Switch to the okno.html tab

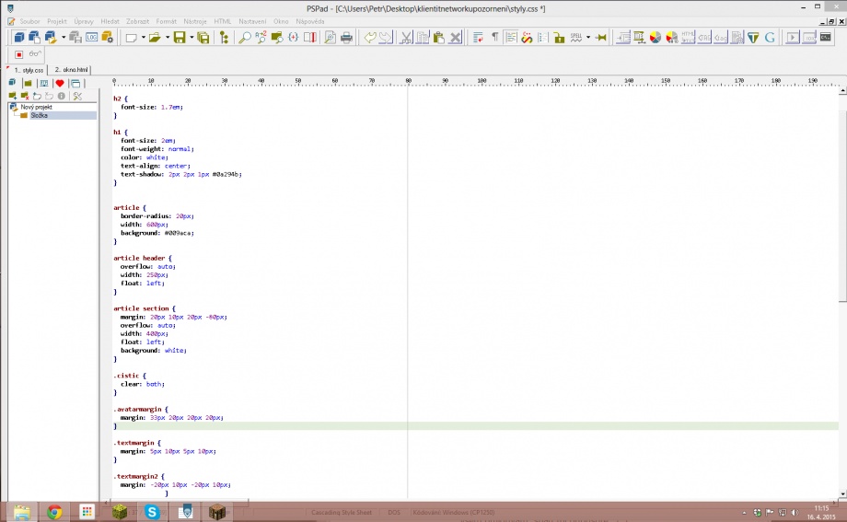(x=71, y=69)
